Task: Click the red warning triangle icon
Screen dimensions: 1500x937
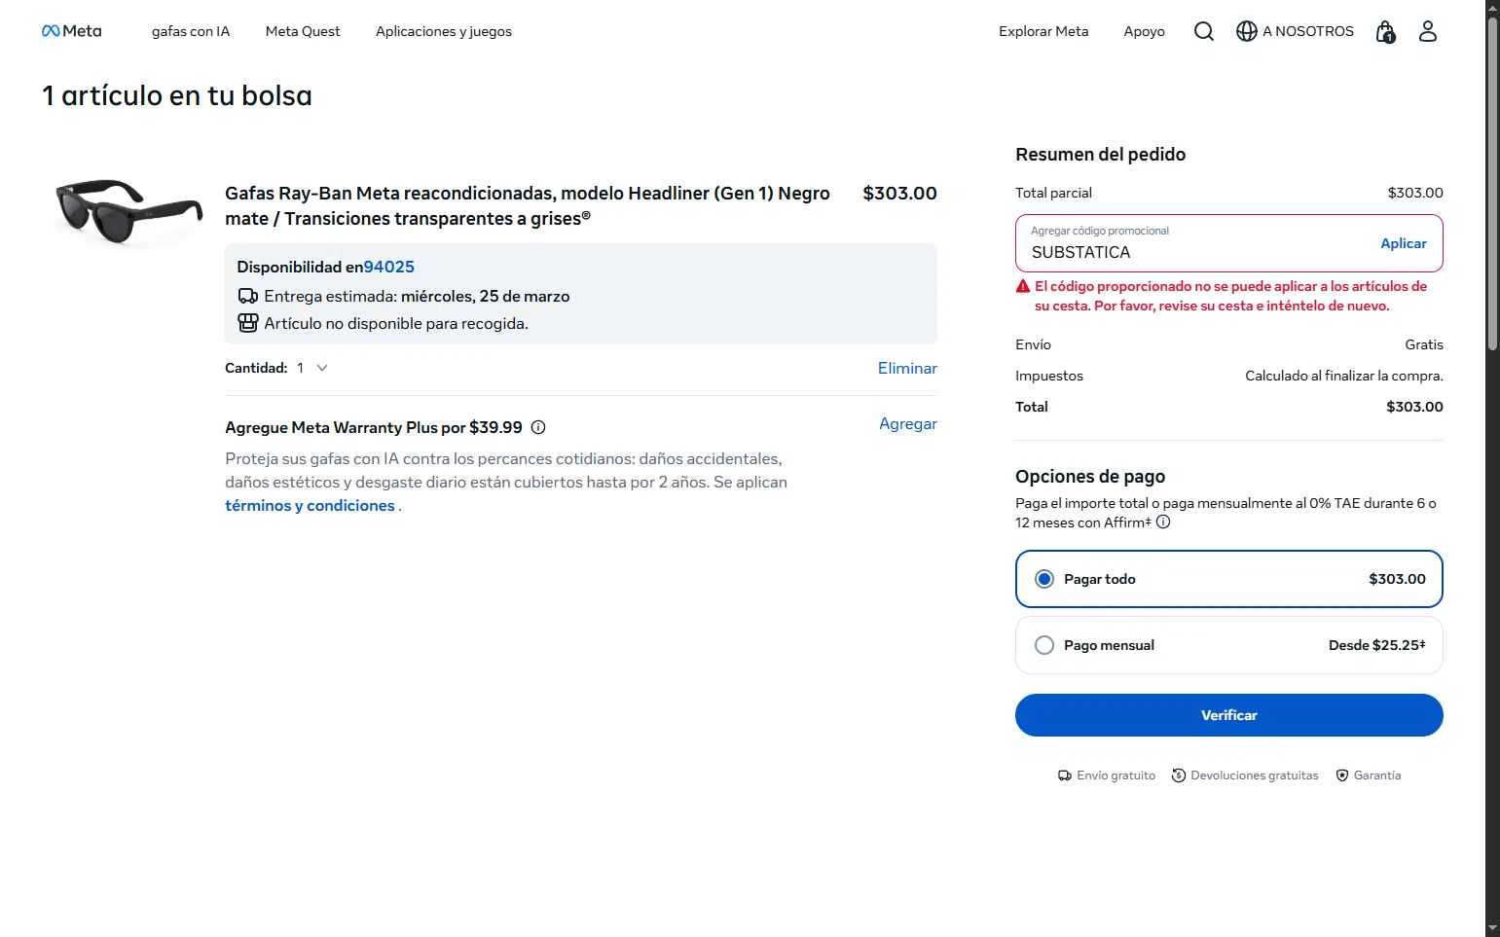Action: tap(1023, 286)
